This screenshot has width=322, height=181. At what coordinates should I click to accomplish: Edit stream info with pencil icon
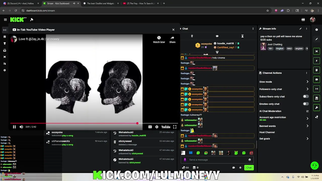coord(300,29)
